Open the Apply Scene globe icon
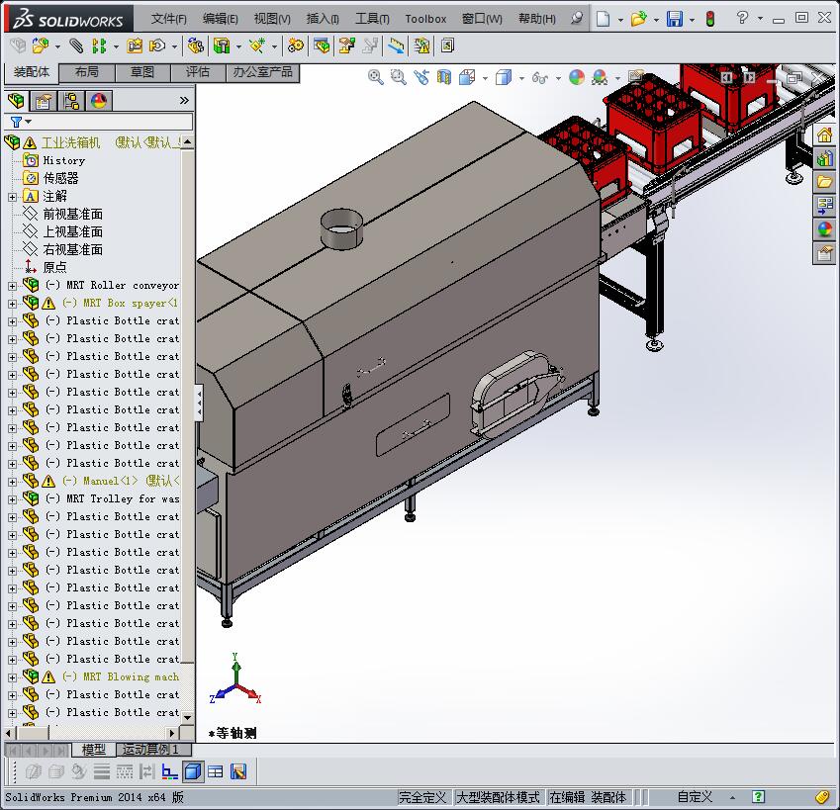The image size is (840, 810). tap(599, 77)
